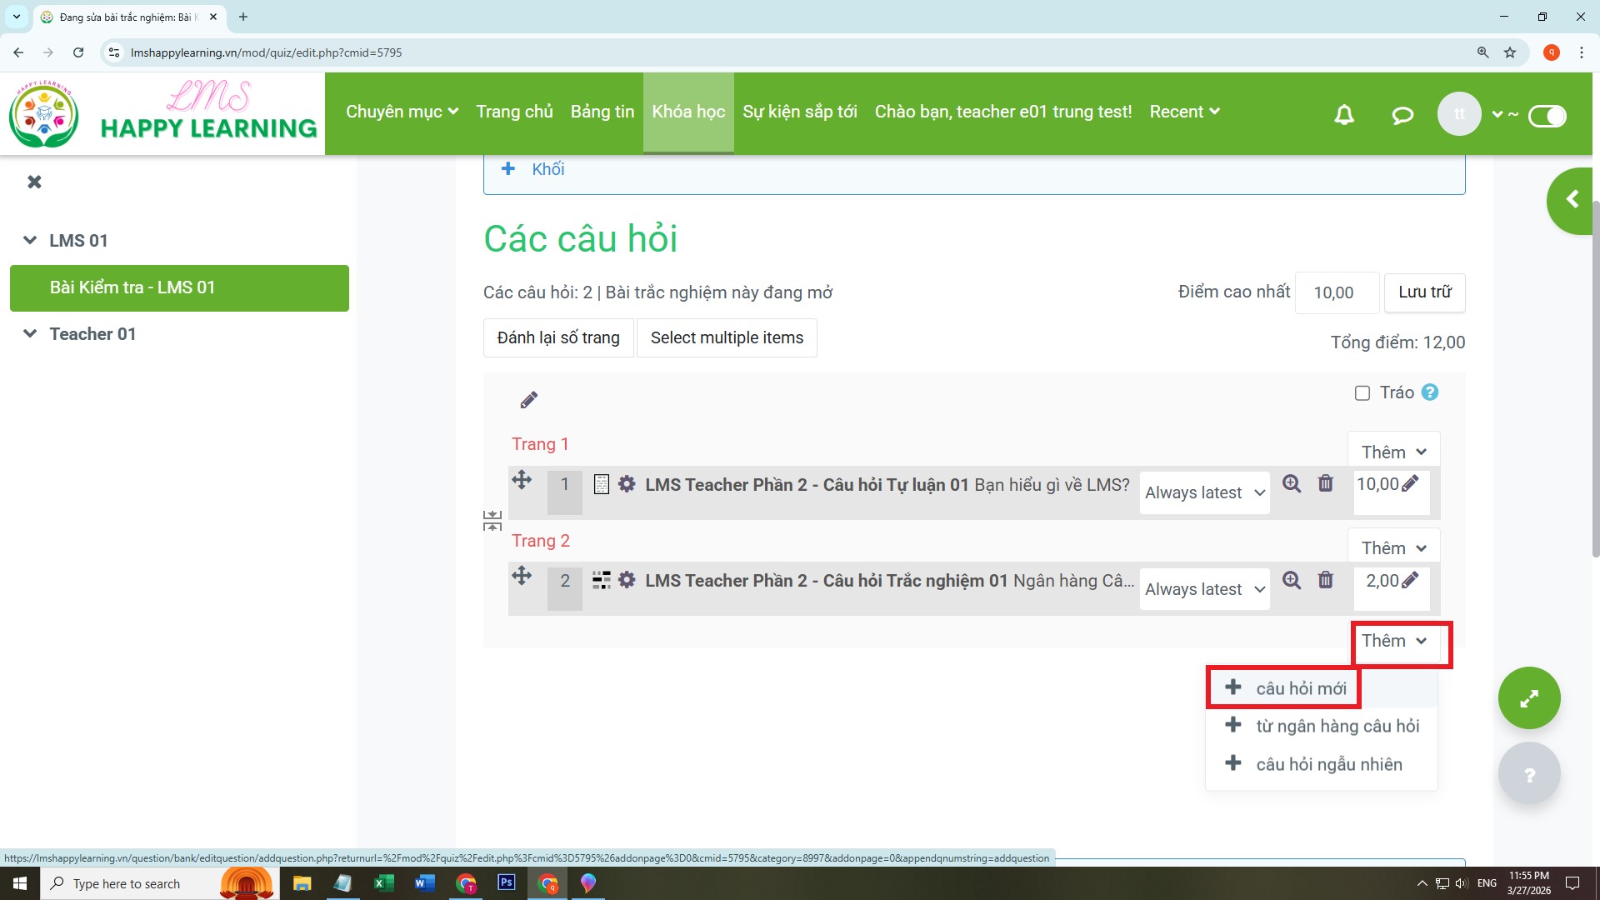Tick the Tráo shuffle checkbox
The width and height of the screenshot is (1600, 900).
tap(1362, 393)
